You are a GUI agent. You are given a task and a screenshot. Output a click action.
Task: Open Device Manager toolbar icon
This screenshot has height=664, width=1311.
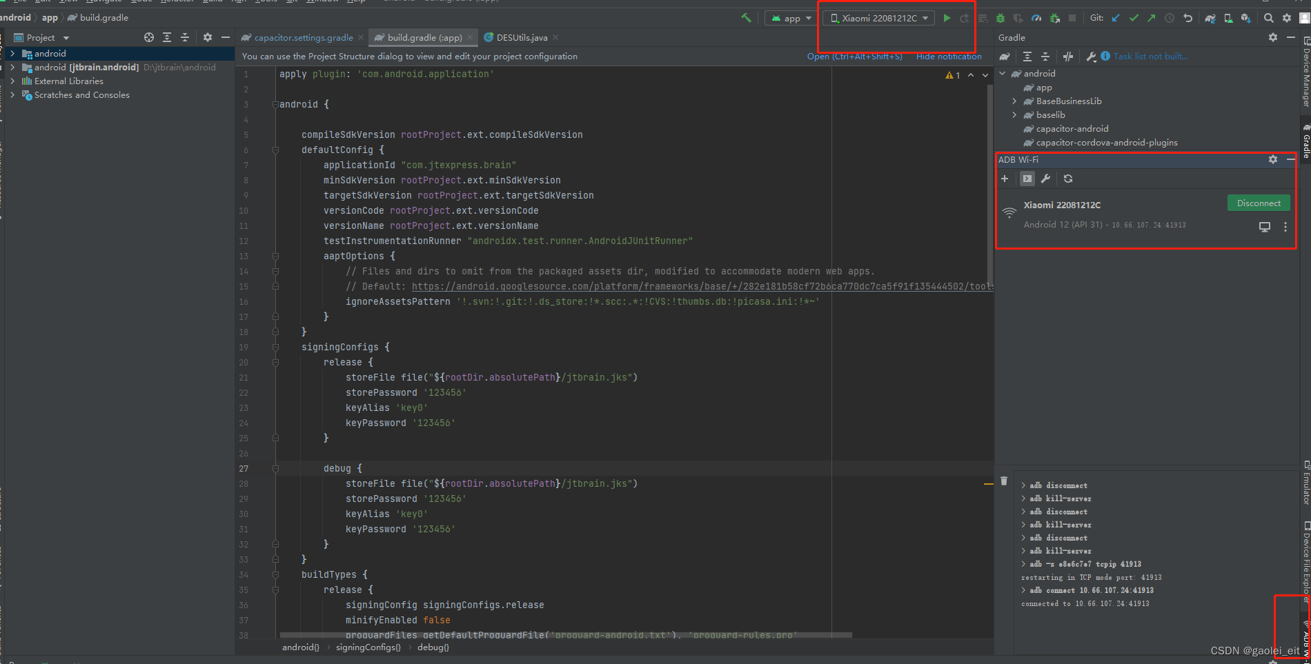[x=1228, y=18]
